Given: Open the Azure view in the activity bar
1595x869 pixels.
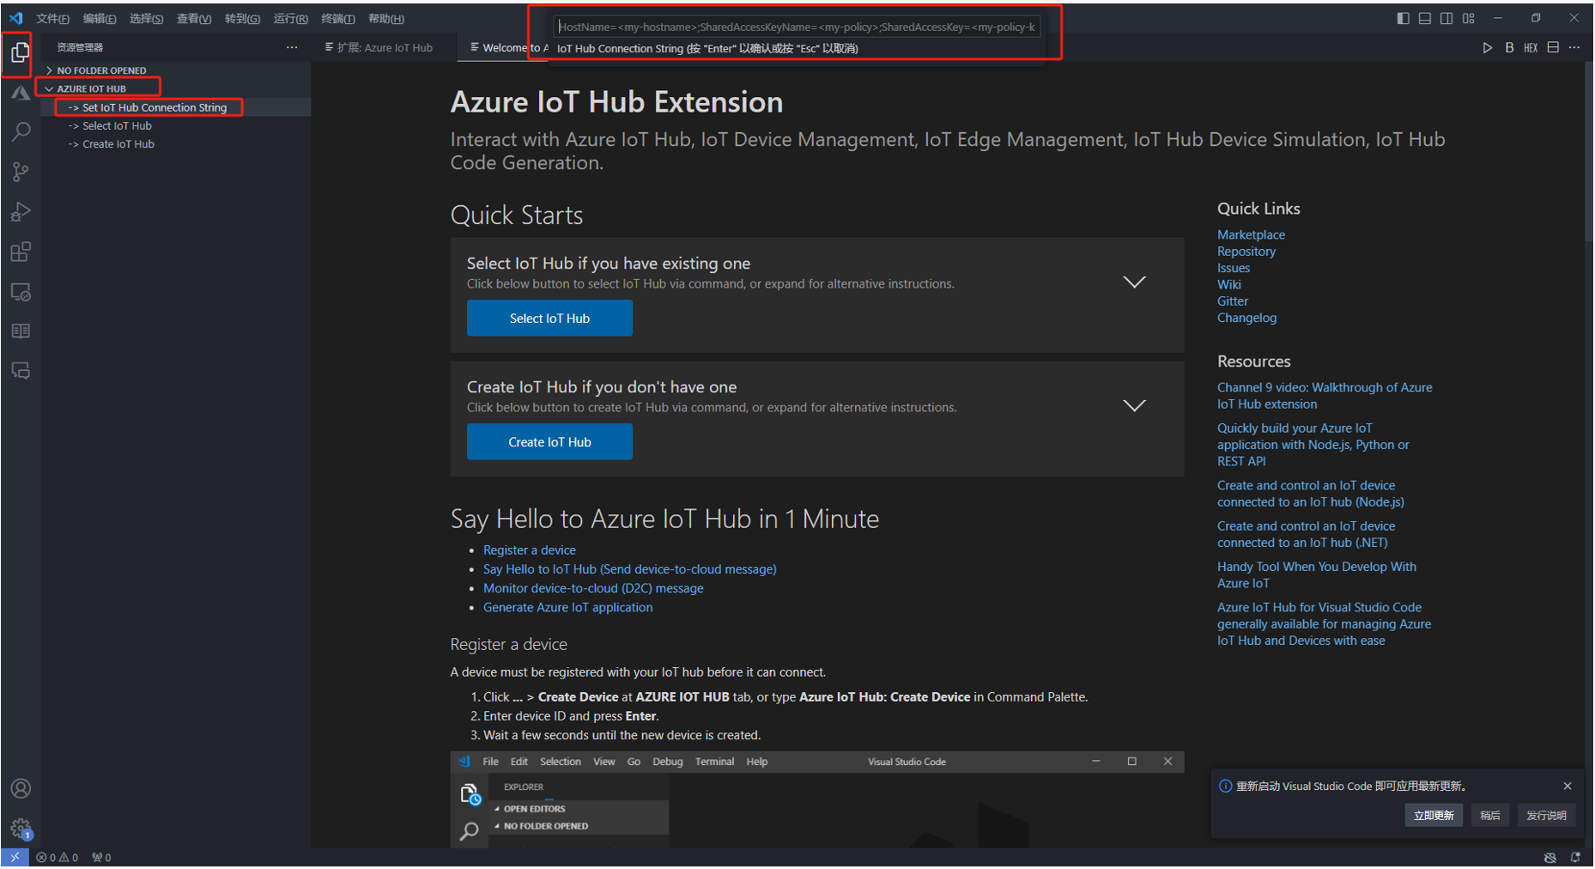Looking at the screenshot, I should pyautogui.click(x=21, y=93).
